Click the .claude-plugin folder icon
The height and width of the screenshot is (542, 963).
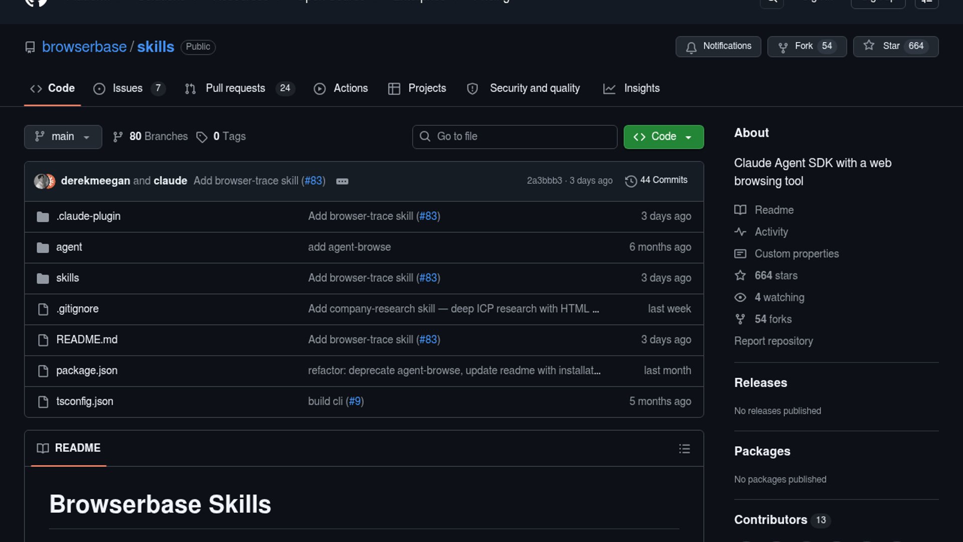(x=43, y=217)
